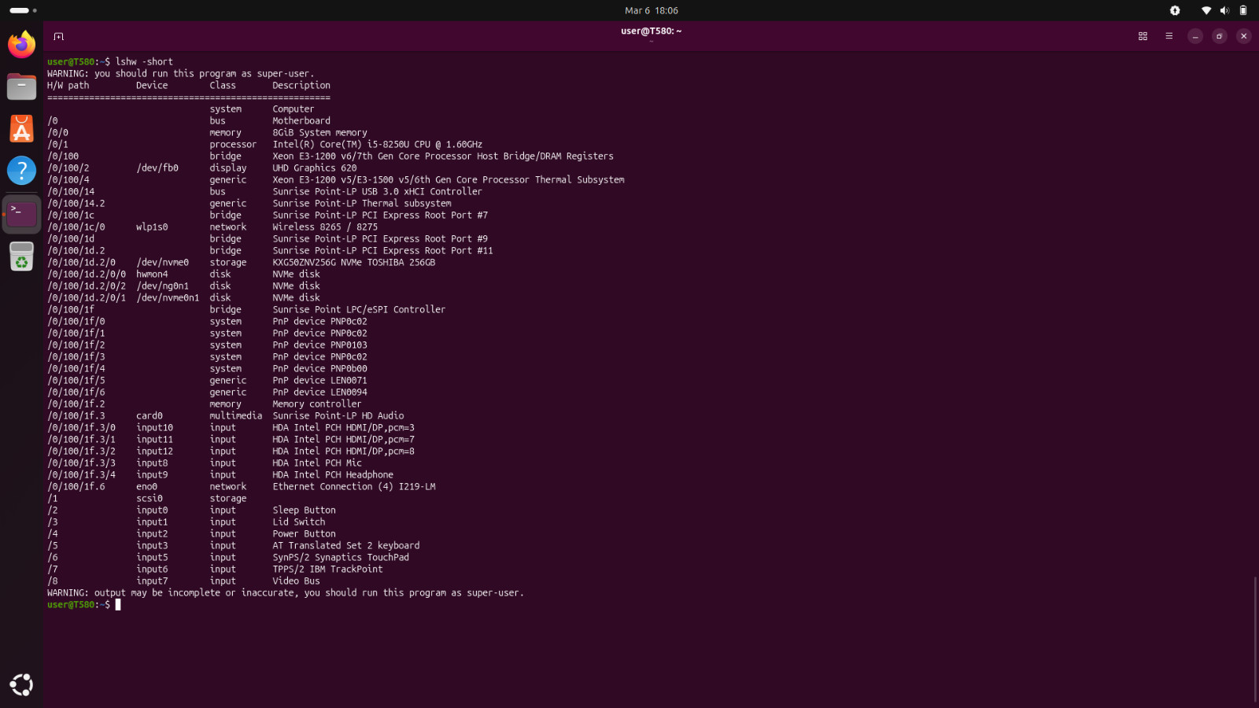Click the "H/W path" column header
Viewport: 1259px width, 708px height.
pos(68,85)
